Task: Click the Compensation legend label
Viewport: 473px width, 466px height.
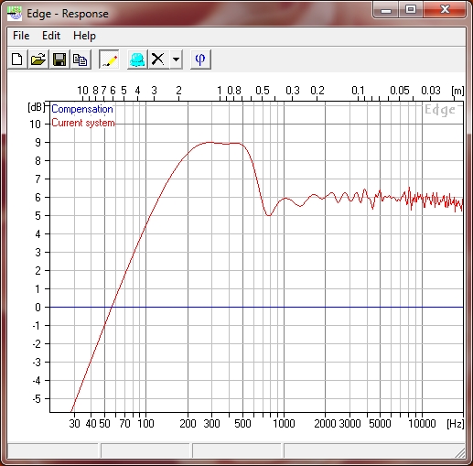Action: 82,109
